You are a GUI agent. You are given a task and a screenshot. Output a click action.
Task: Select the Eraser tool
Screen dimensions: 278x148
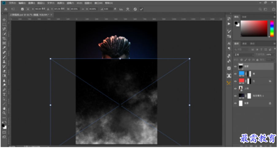click(4, 71)
